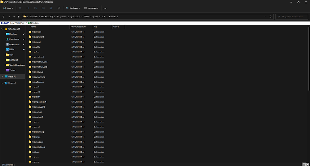Click the Paste clipboard icon in toolbar
Viewport: 310px width, 166px height.
coord(35,8)
